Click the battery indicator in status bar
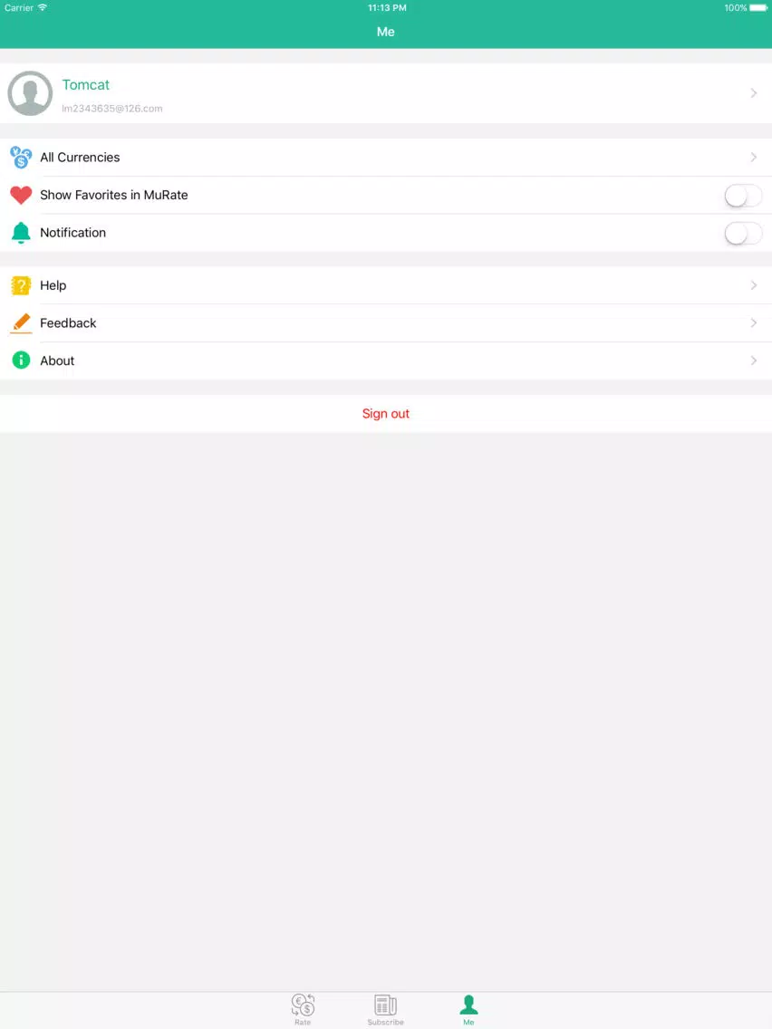This screenshot has height=1029, width=772. (758, 8)
